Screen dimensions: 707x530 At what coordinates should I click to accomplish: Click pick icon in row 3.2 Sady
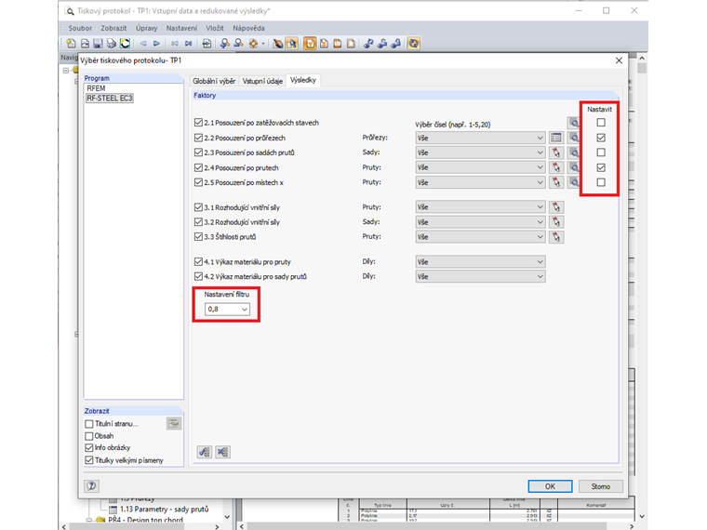click(556, 222)
